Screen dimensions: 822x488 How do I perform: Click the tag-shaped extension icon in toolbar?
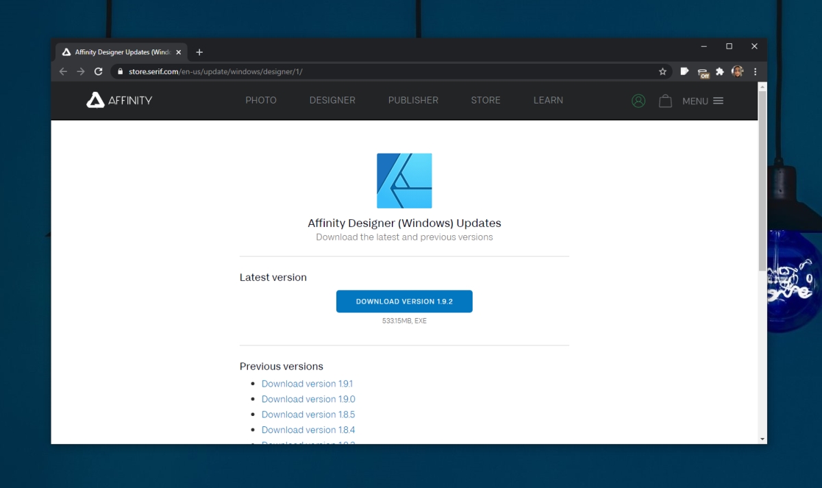coord(684,71)
